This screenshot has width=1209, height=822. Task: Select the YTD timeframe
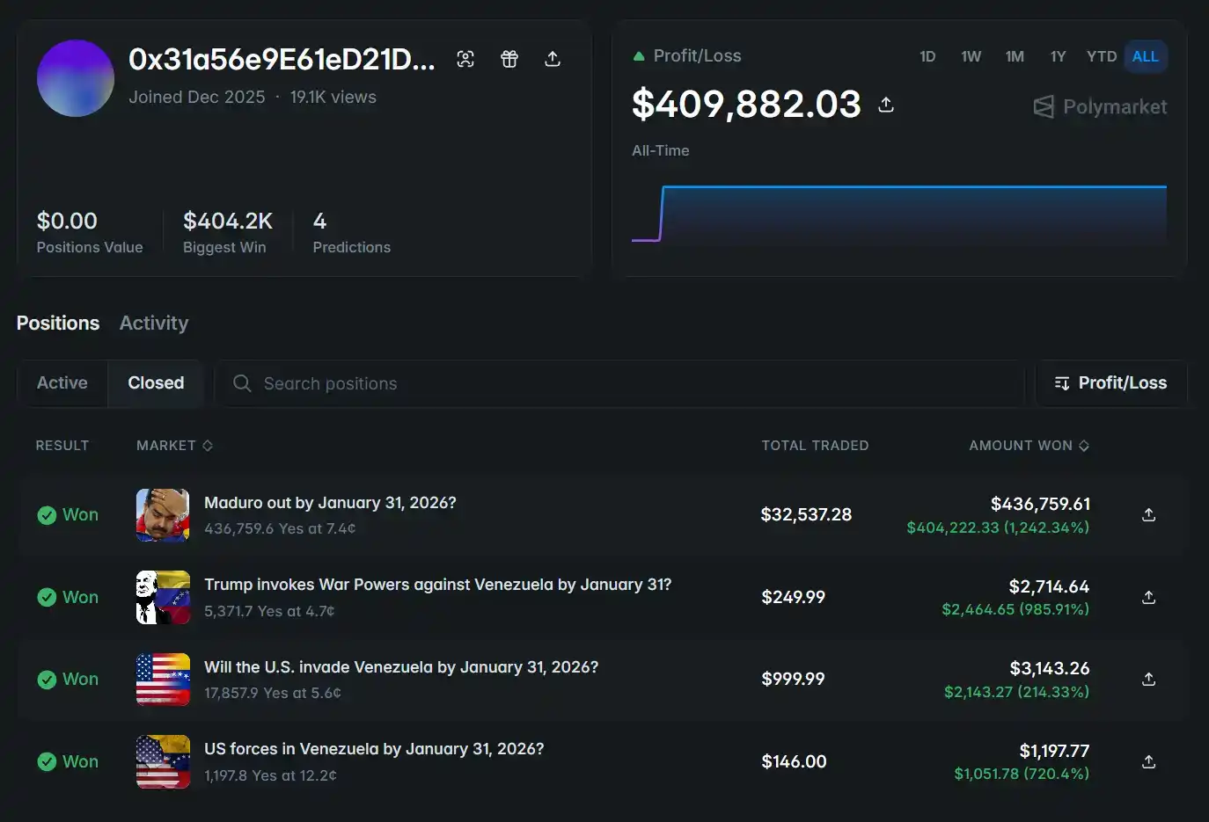tap(1101, 56)
